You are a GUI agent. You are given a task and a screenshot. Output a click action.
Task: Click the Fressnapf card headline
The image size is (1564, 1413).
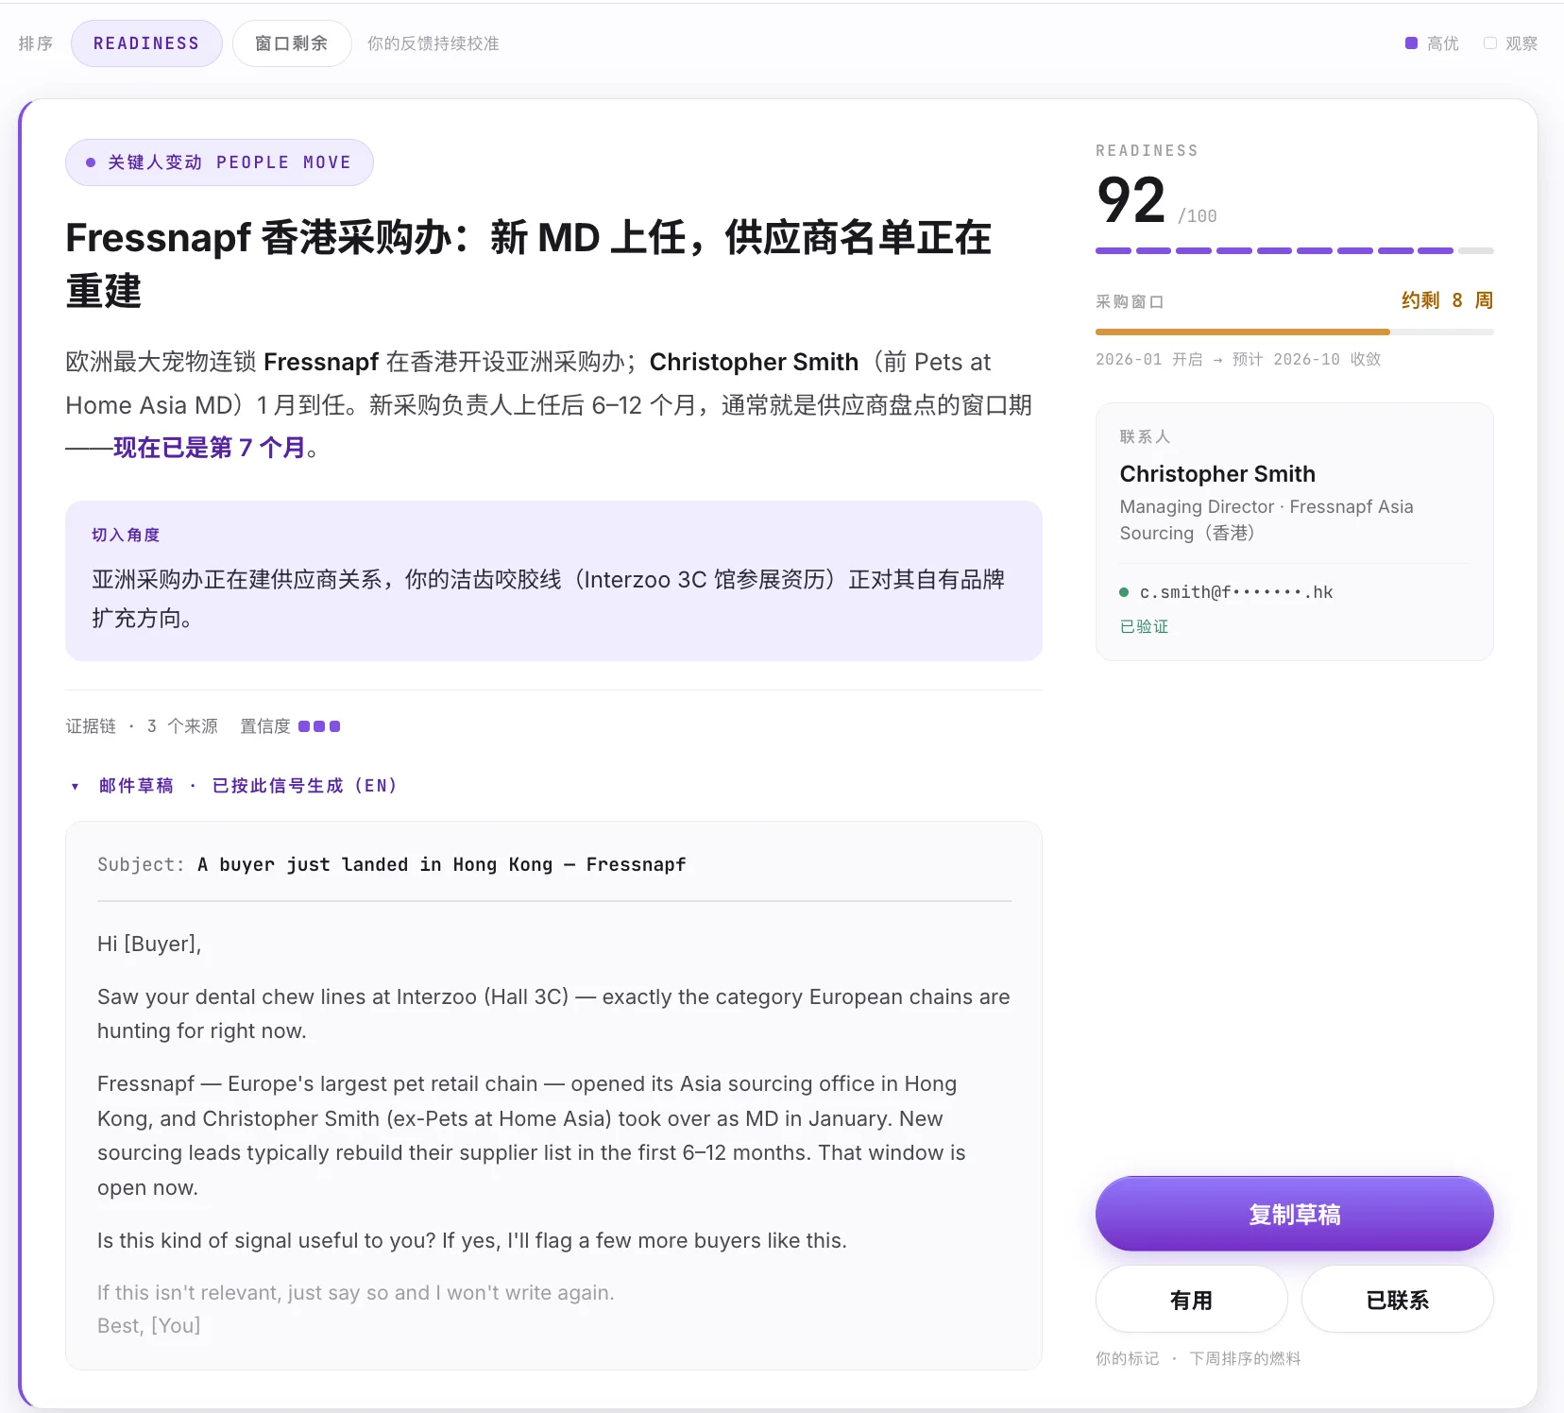[529, 264]
